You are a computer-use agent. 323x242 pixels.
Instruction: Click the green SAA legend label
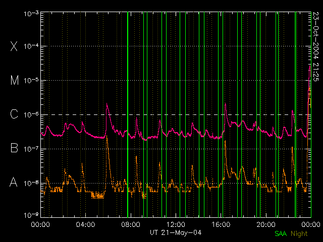click(281, 233)
